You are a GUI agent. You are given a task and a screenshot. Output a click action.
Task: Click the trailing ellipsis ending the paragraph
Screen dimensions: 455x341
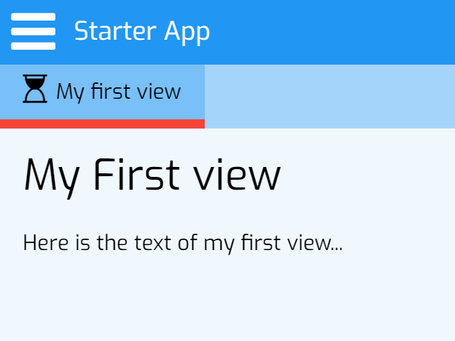coord(336,249)
